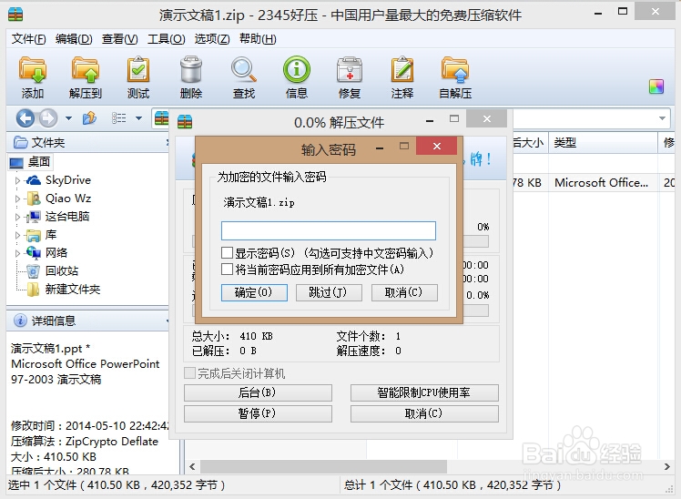Viewport: 681px width, 499px height.
Task: Open the address bar path dropdown
Action: click(662, 118)
